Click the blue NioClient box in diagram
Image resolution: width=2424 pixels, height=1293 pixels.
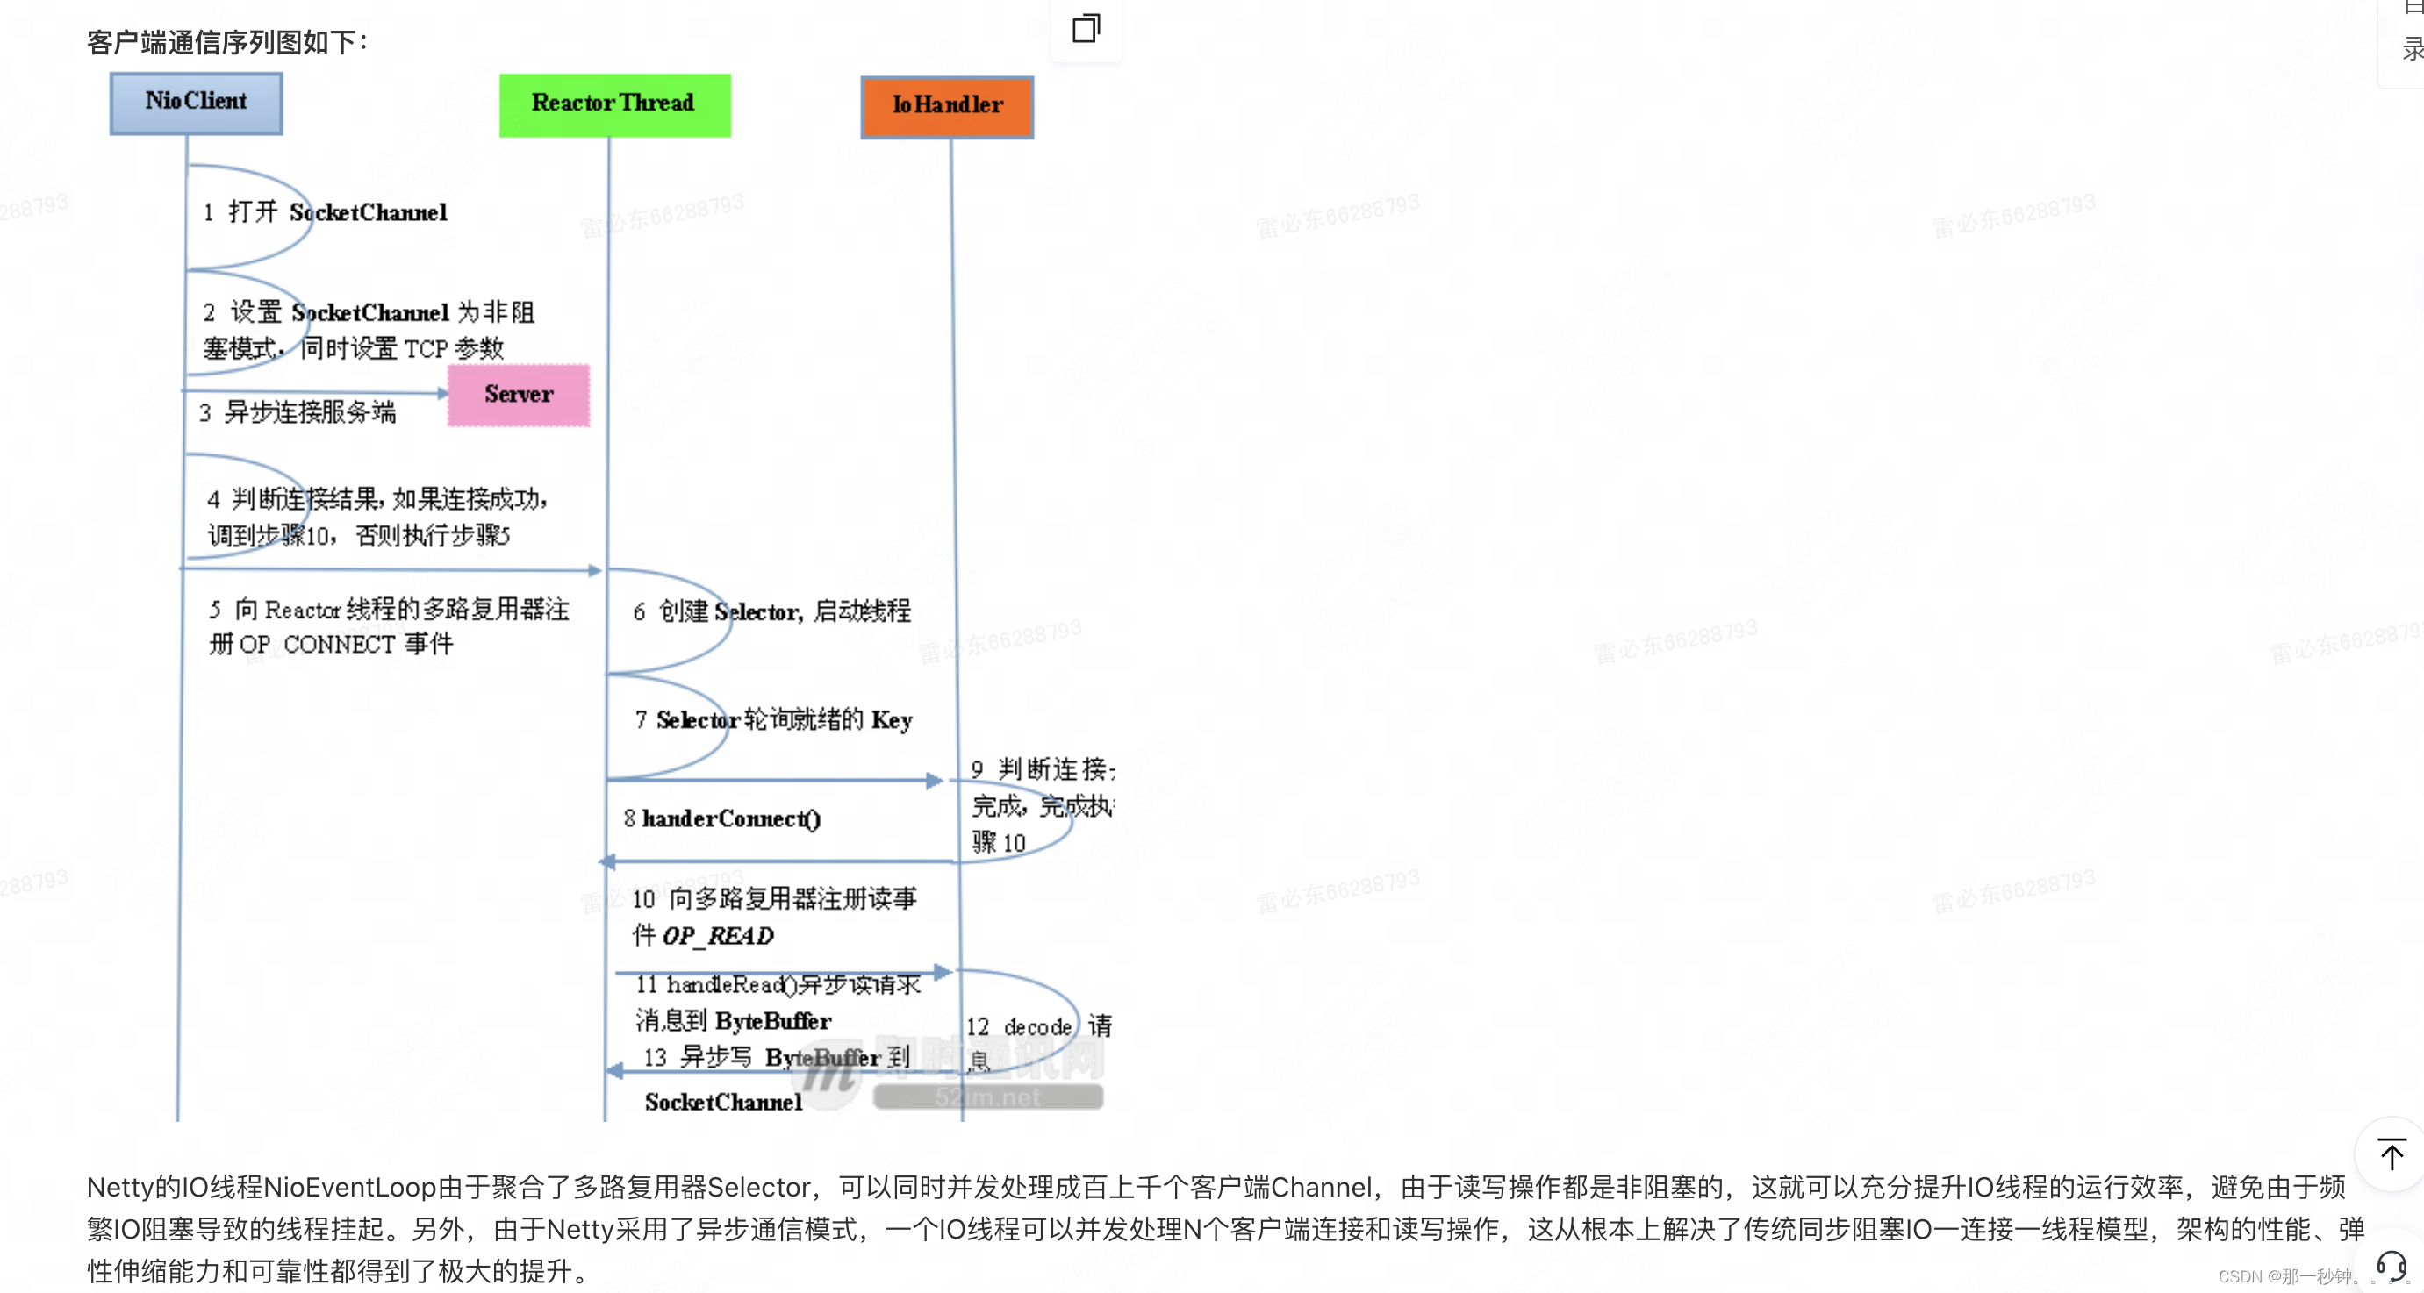point(196,103)
